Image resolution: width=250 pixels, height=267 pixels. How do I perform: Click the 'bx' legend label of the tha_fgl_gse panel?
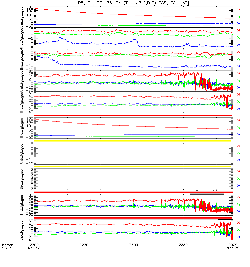[x=238, y=134]
